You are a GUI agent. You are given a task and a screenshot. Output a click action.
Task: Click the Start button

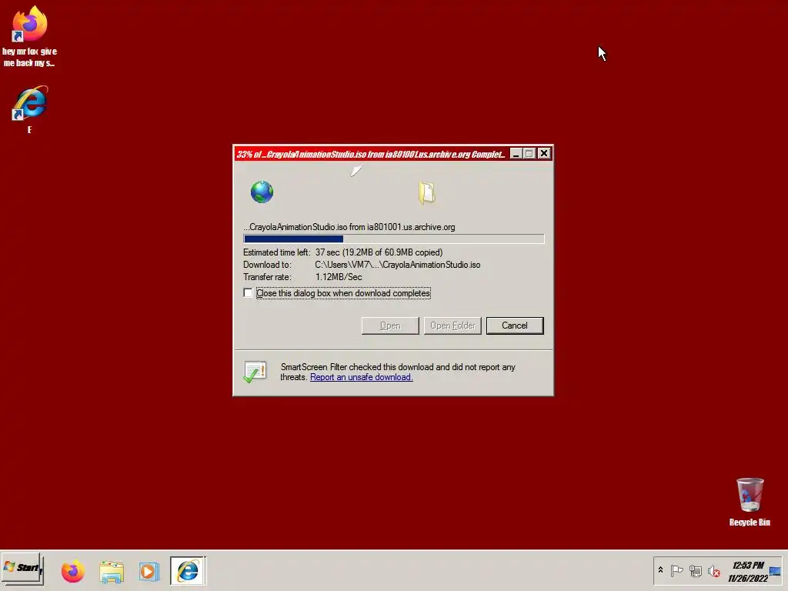(x=22, y=569)
